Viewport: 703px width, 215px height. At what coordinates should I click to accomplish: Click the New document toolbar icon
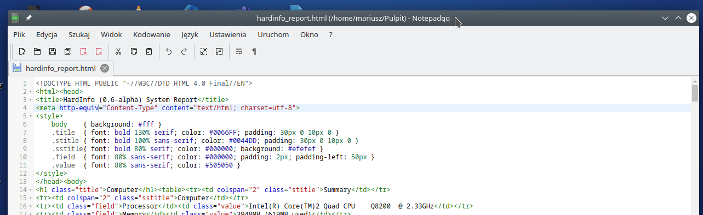pos(22,51)
